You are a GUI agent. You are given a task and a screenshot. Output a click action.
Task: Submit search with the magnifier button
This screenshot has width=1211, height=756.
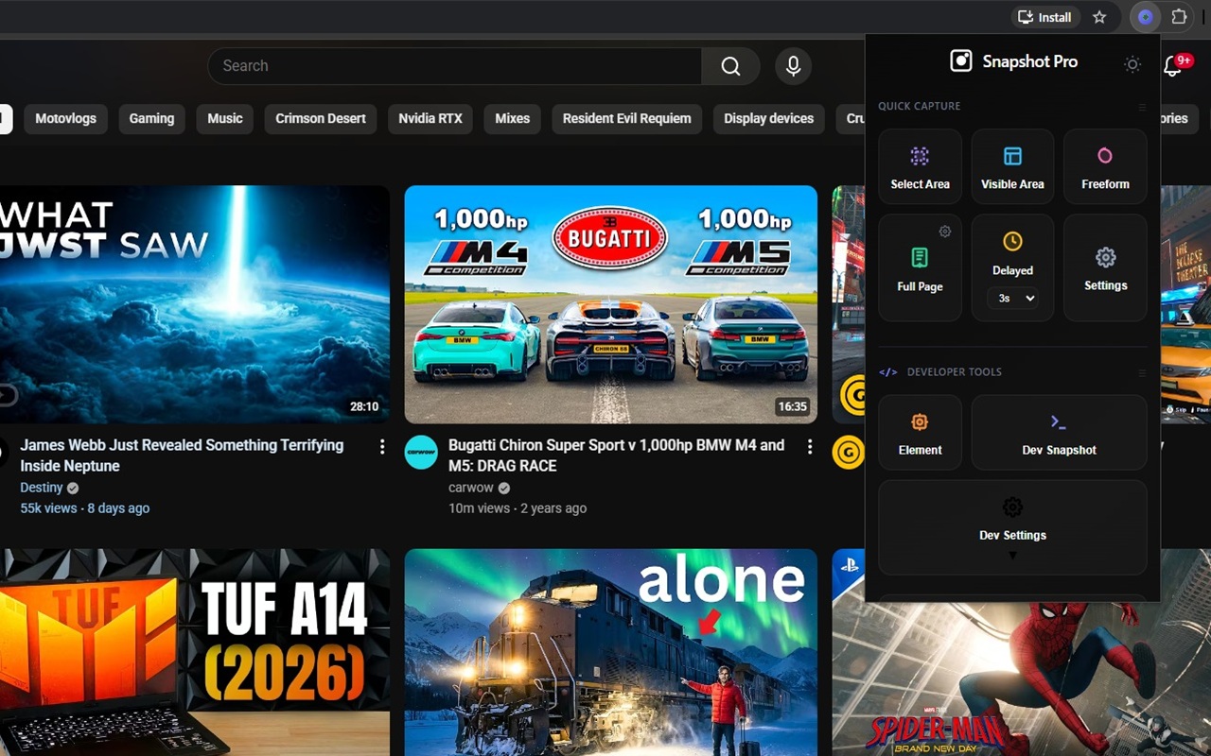pyautogui.click(x=730, y=66)
